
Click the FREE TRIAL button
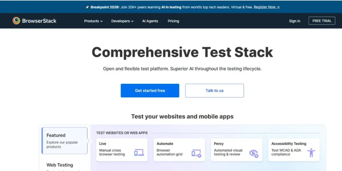[x=322, y=21]
